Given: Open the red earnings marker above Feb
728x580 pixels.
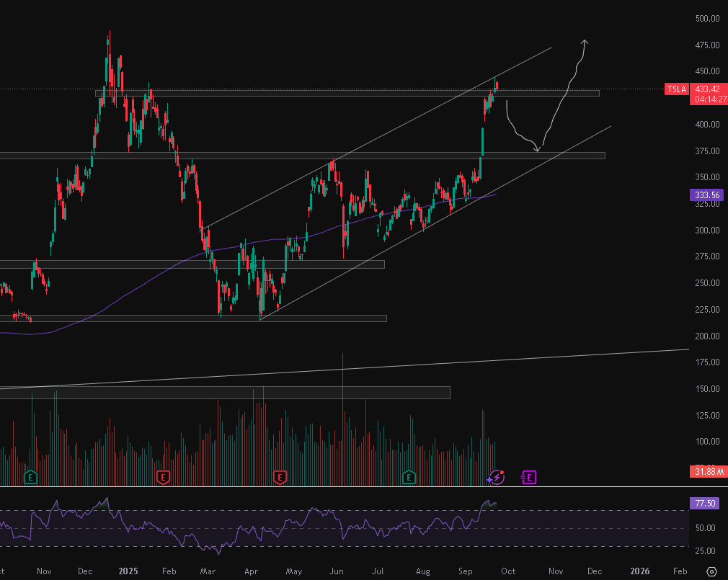Looking at the screenshot, I should click(163, 476).
